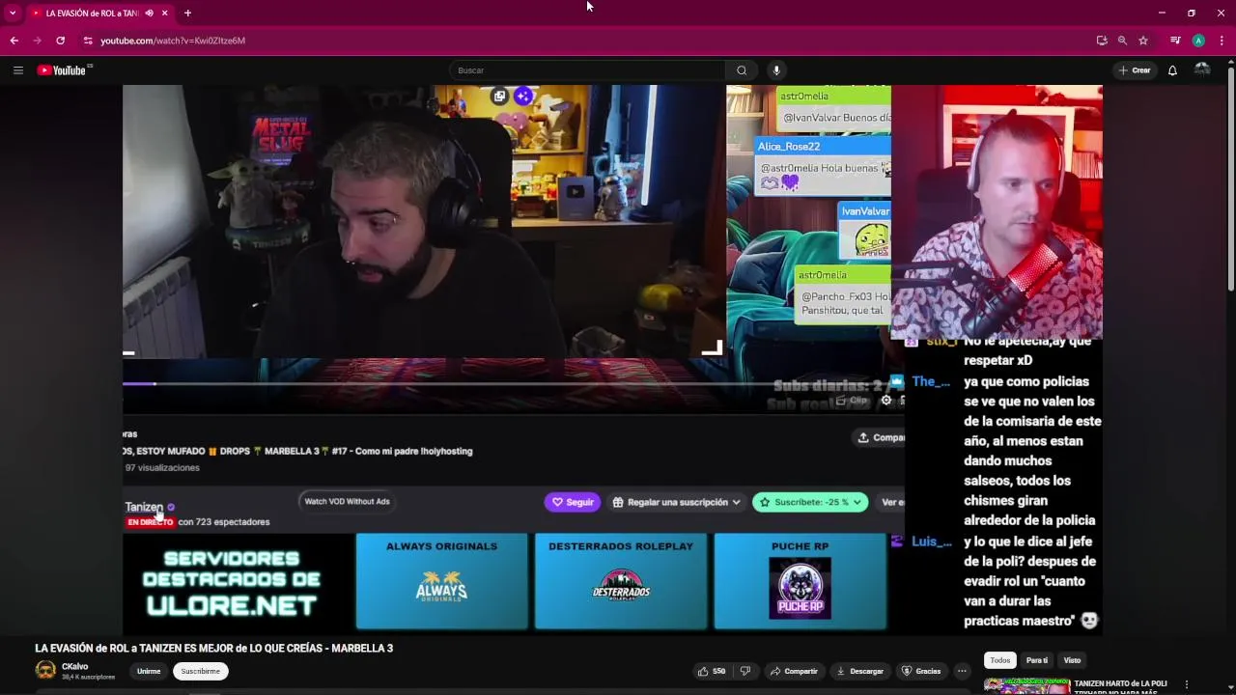
Task: Click the Descargar button
Action: coord(860,671)
